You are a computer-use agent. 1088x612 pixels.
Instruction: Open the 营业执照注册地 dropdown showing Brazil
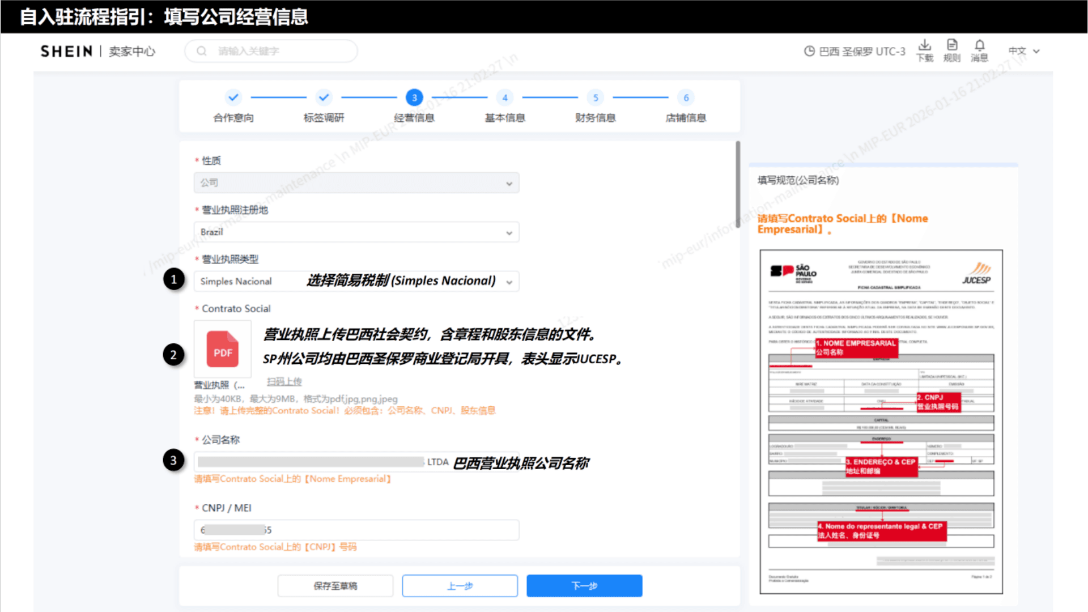[356, 232]
